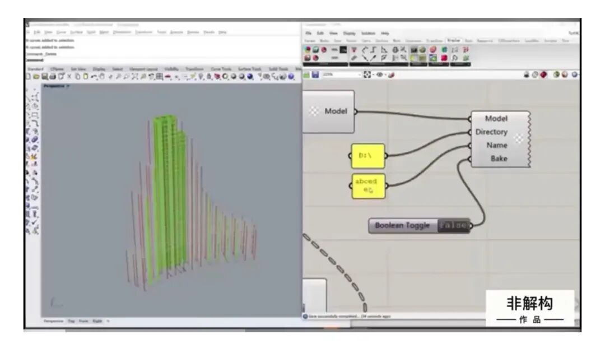605x344 pixels.
Task: Click the Zoom Extents icon in Rhino toolbar
Action: click(x=134, y=76)
